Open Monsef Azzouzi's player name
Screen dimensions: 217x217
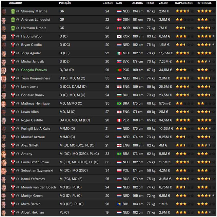tap(33, 137)
